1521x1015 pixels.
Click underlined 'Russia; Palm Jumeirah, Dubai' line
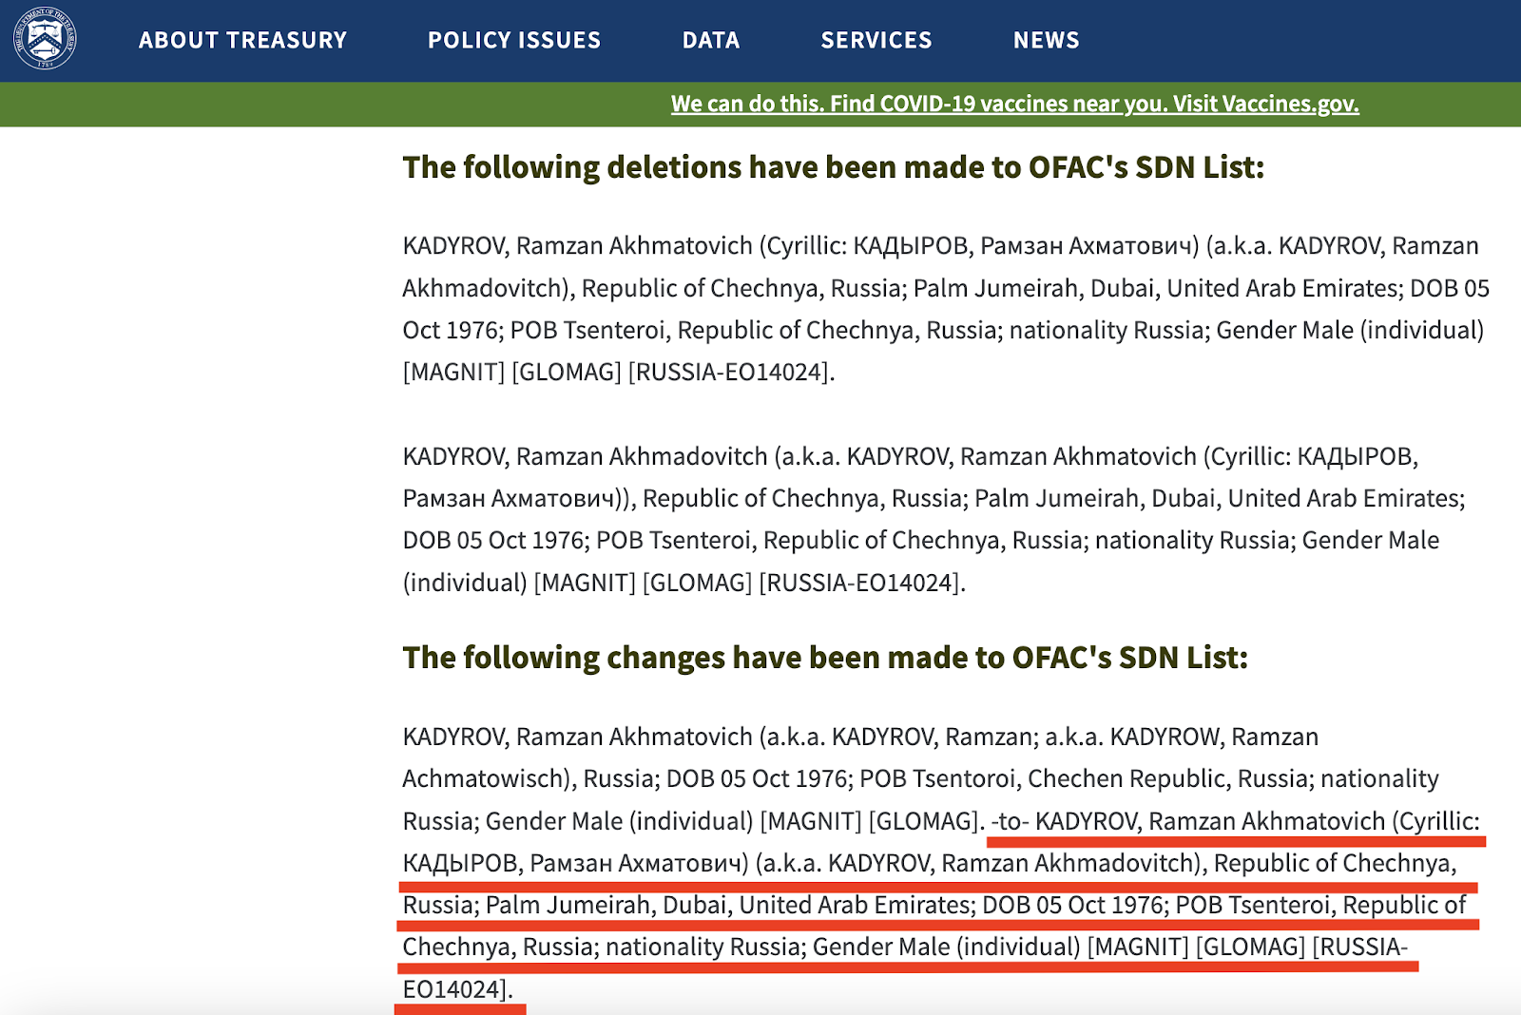tap(934, 905)
